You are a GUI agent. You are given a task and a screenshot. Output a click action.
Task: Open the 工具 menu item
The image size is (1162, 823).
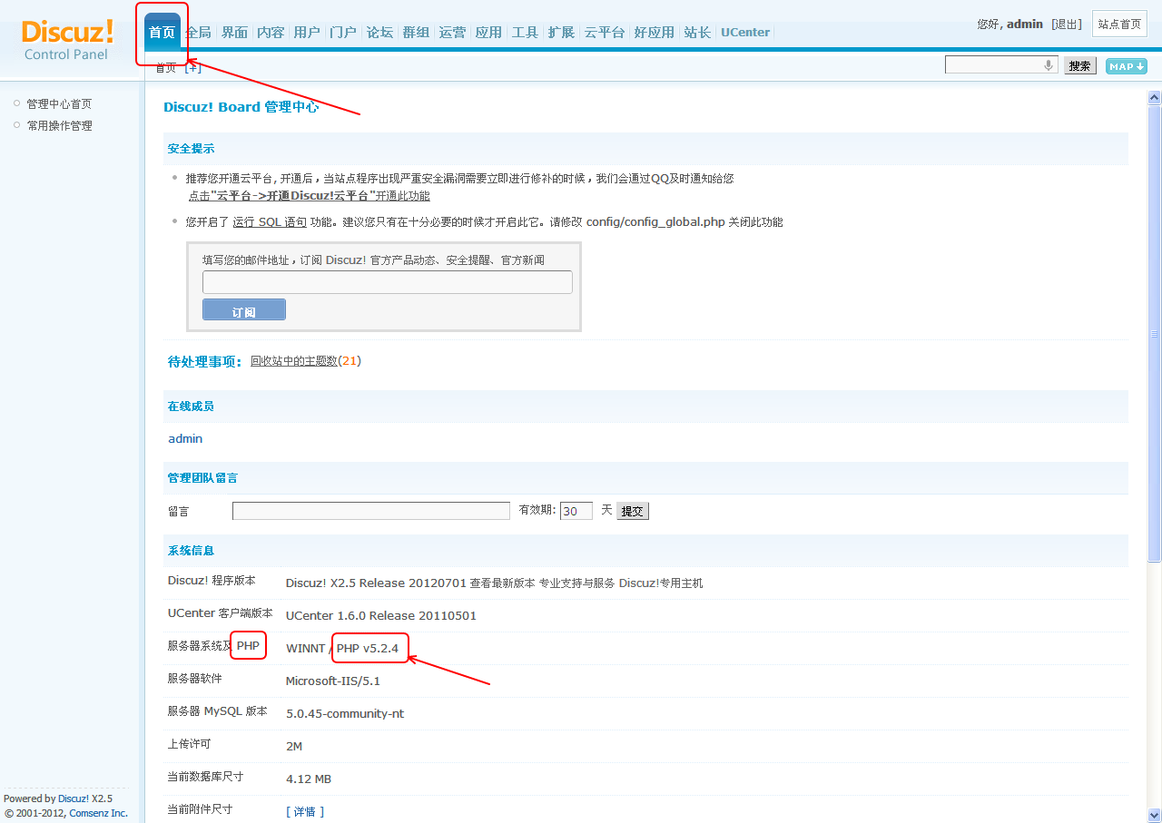pos(525,32)
